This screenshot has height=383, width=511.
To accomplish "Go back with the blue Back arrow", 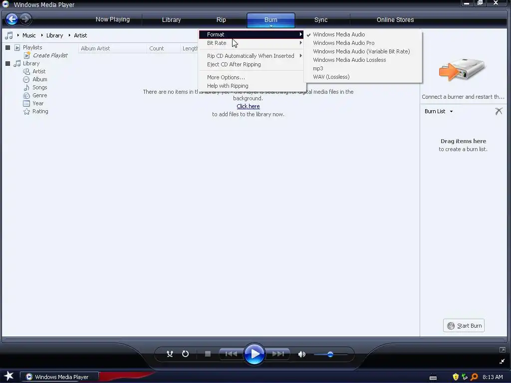I will [x=12, y=19].
